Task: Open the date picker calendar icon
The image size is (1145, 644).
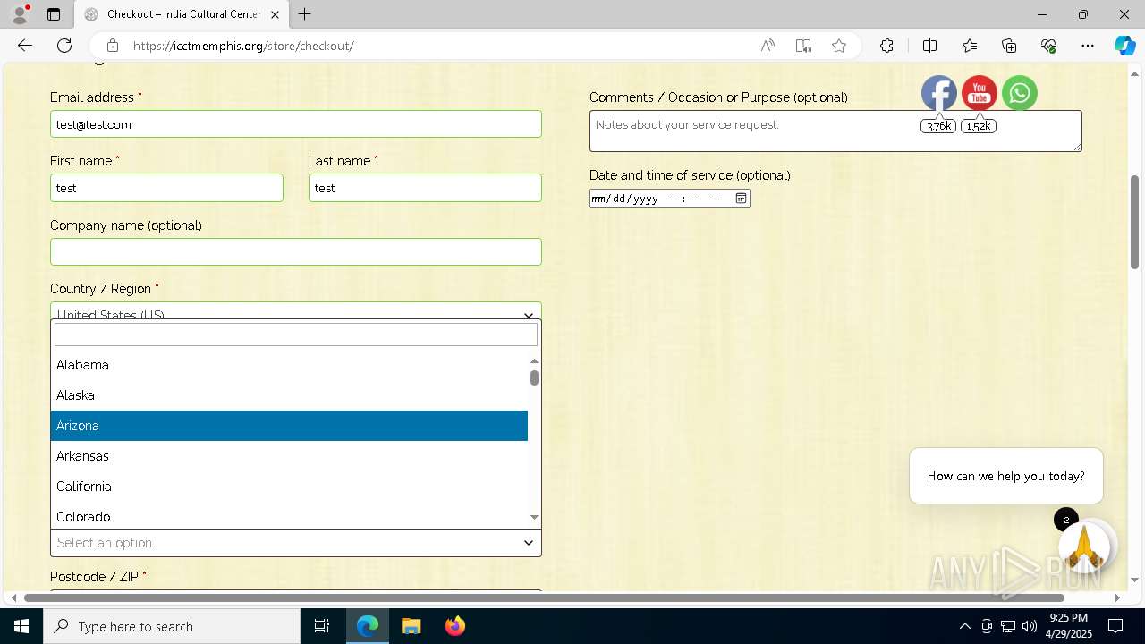Action: point(741,199)
